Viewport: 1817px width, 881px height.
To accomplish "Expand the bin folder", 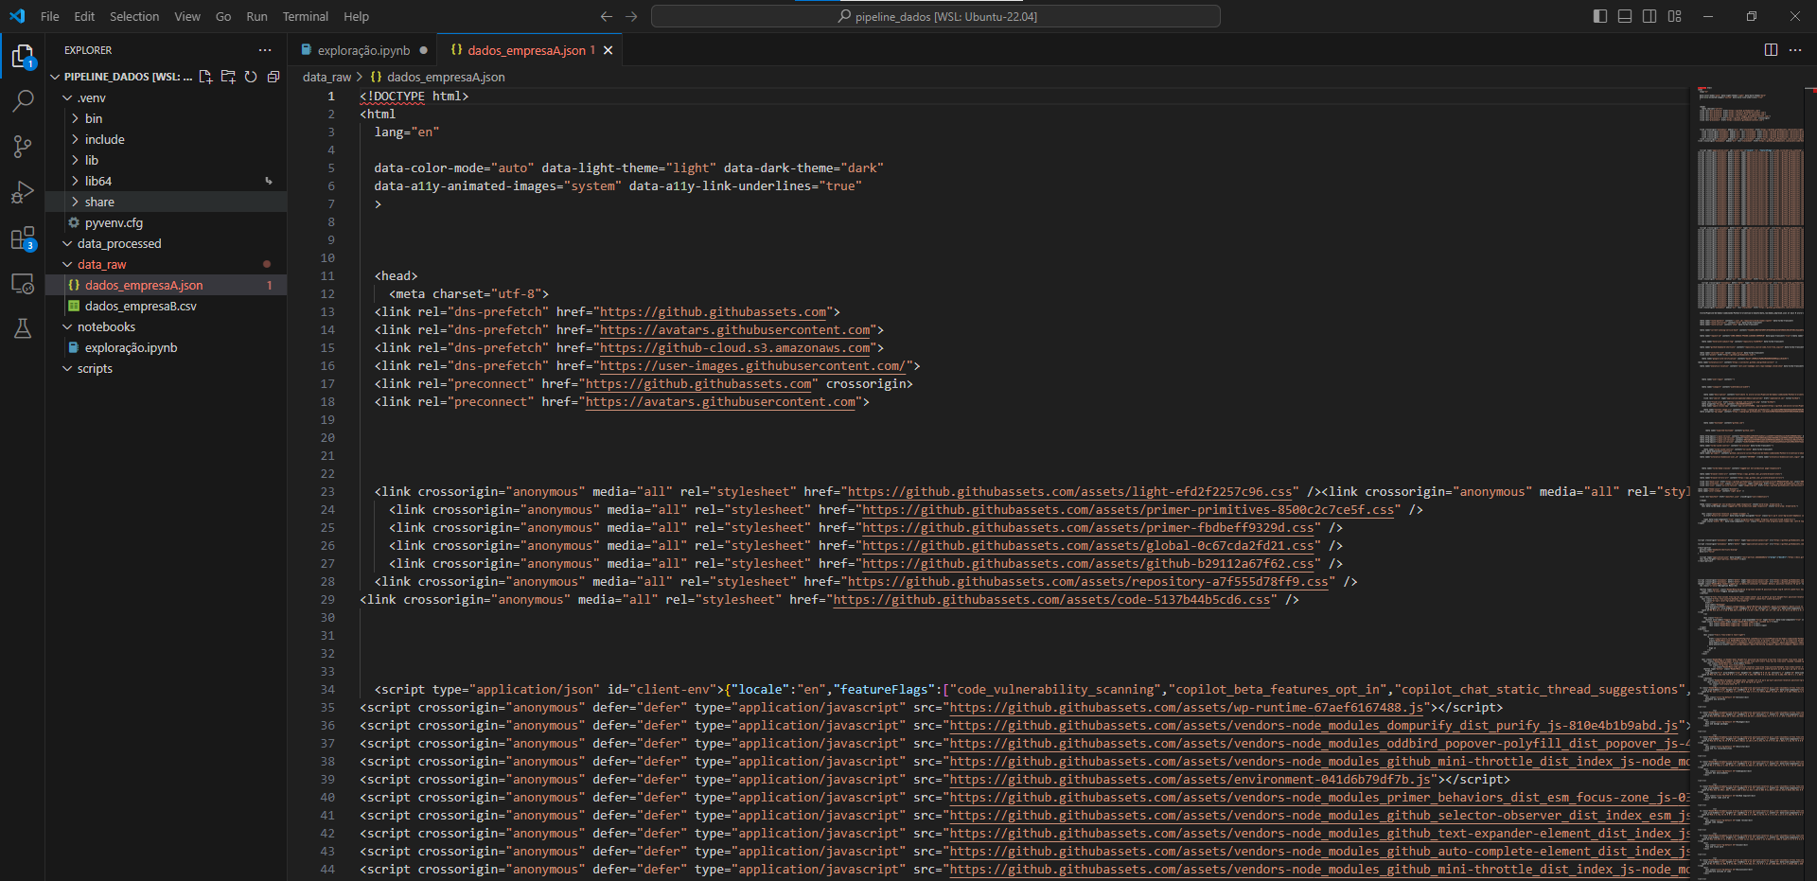I will [75, 118].
